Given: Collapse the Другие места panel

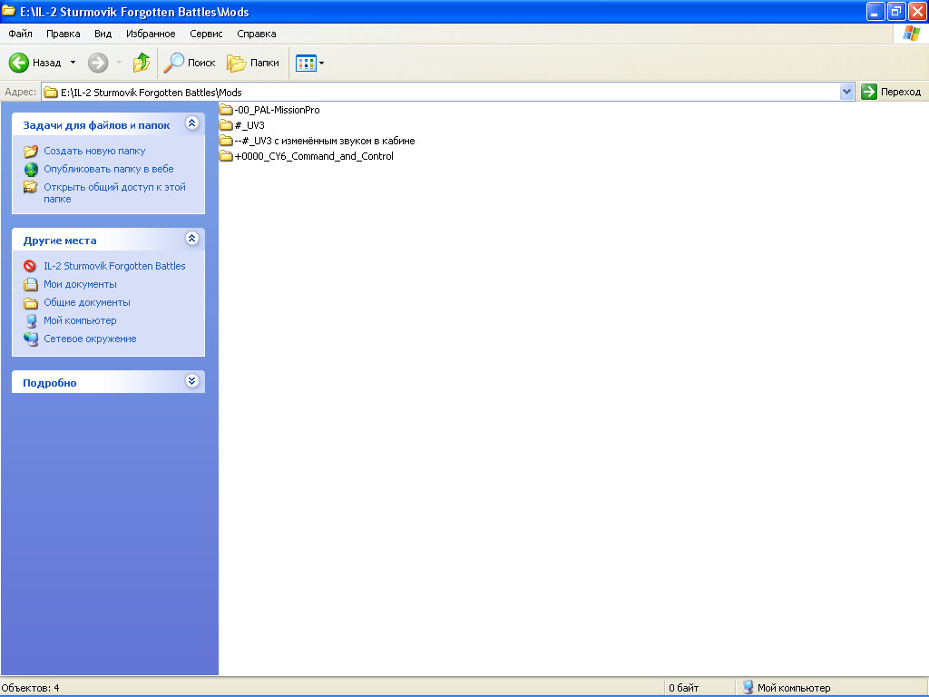Looking at the screenshot, I should click(x=191, y=239).
